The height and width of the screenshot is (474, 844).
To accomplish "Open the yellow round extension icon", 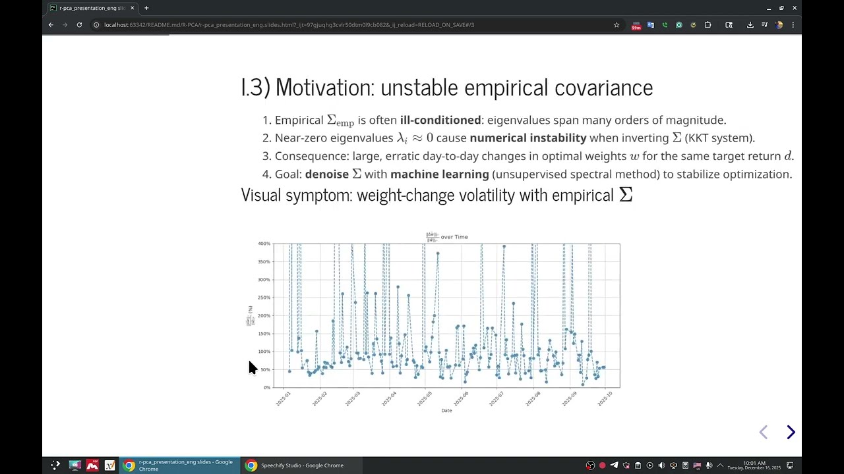I will [x=693, y=25].
